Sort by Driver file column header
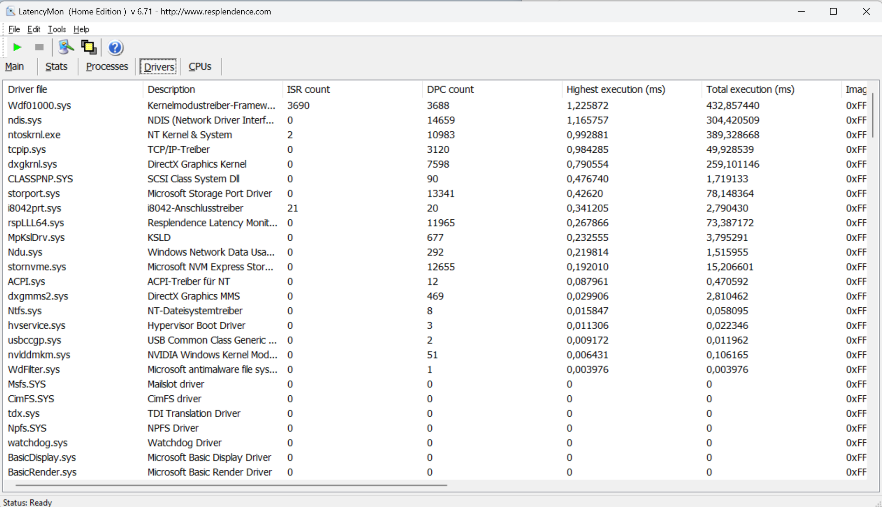Screen dimensions: 882x507 (x=73, y=89)
